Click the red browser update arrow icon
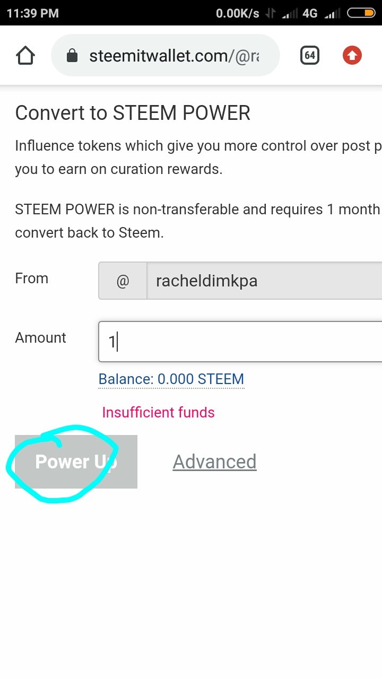Screen dimensions: 382x679 [352, 56]
